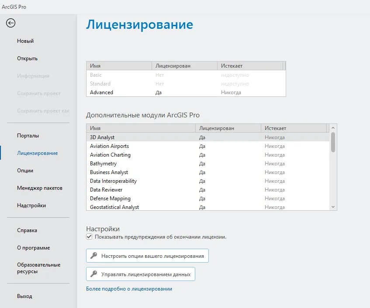Select the Business Analyst row
The image size is (370, 308).
tap(208, 172)
